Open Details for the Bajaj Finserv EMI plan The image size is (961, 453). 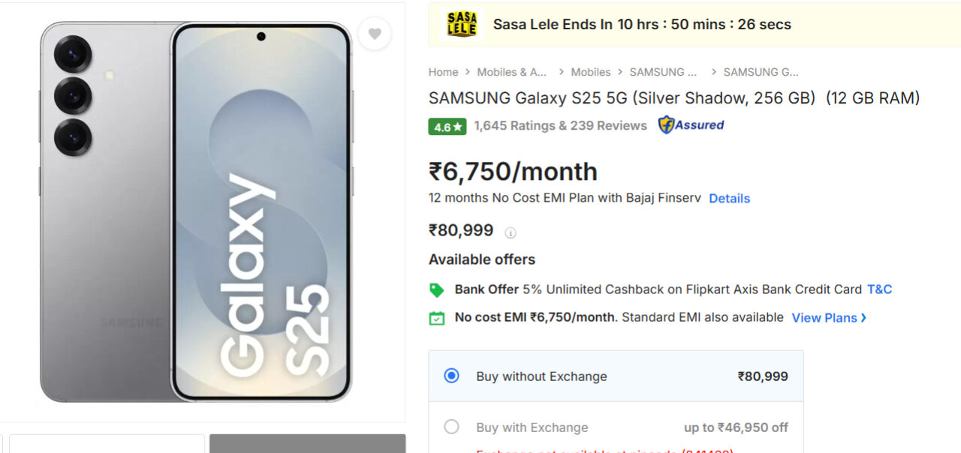[729, 199]
